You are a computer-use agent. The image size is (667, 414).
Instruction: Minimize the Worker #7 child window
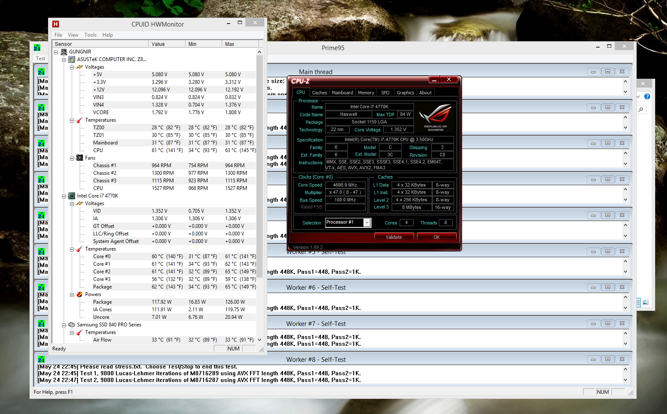(593, 323)
